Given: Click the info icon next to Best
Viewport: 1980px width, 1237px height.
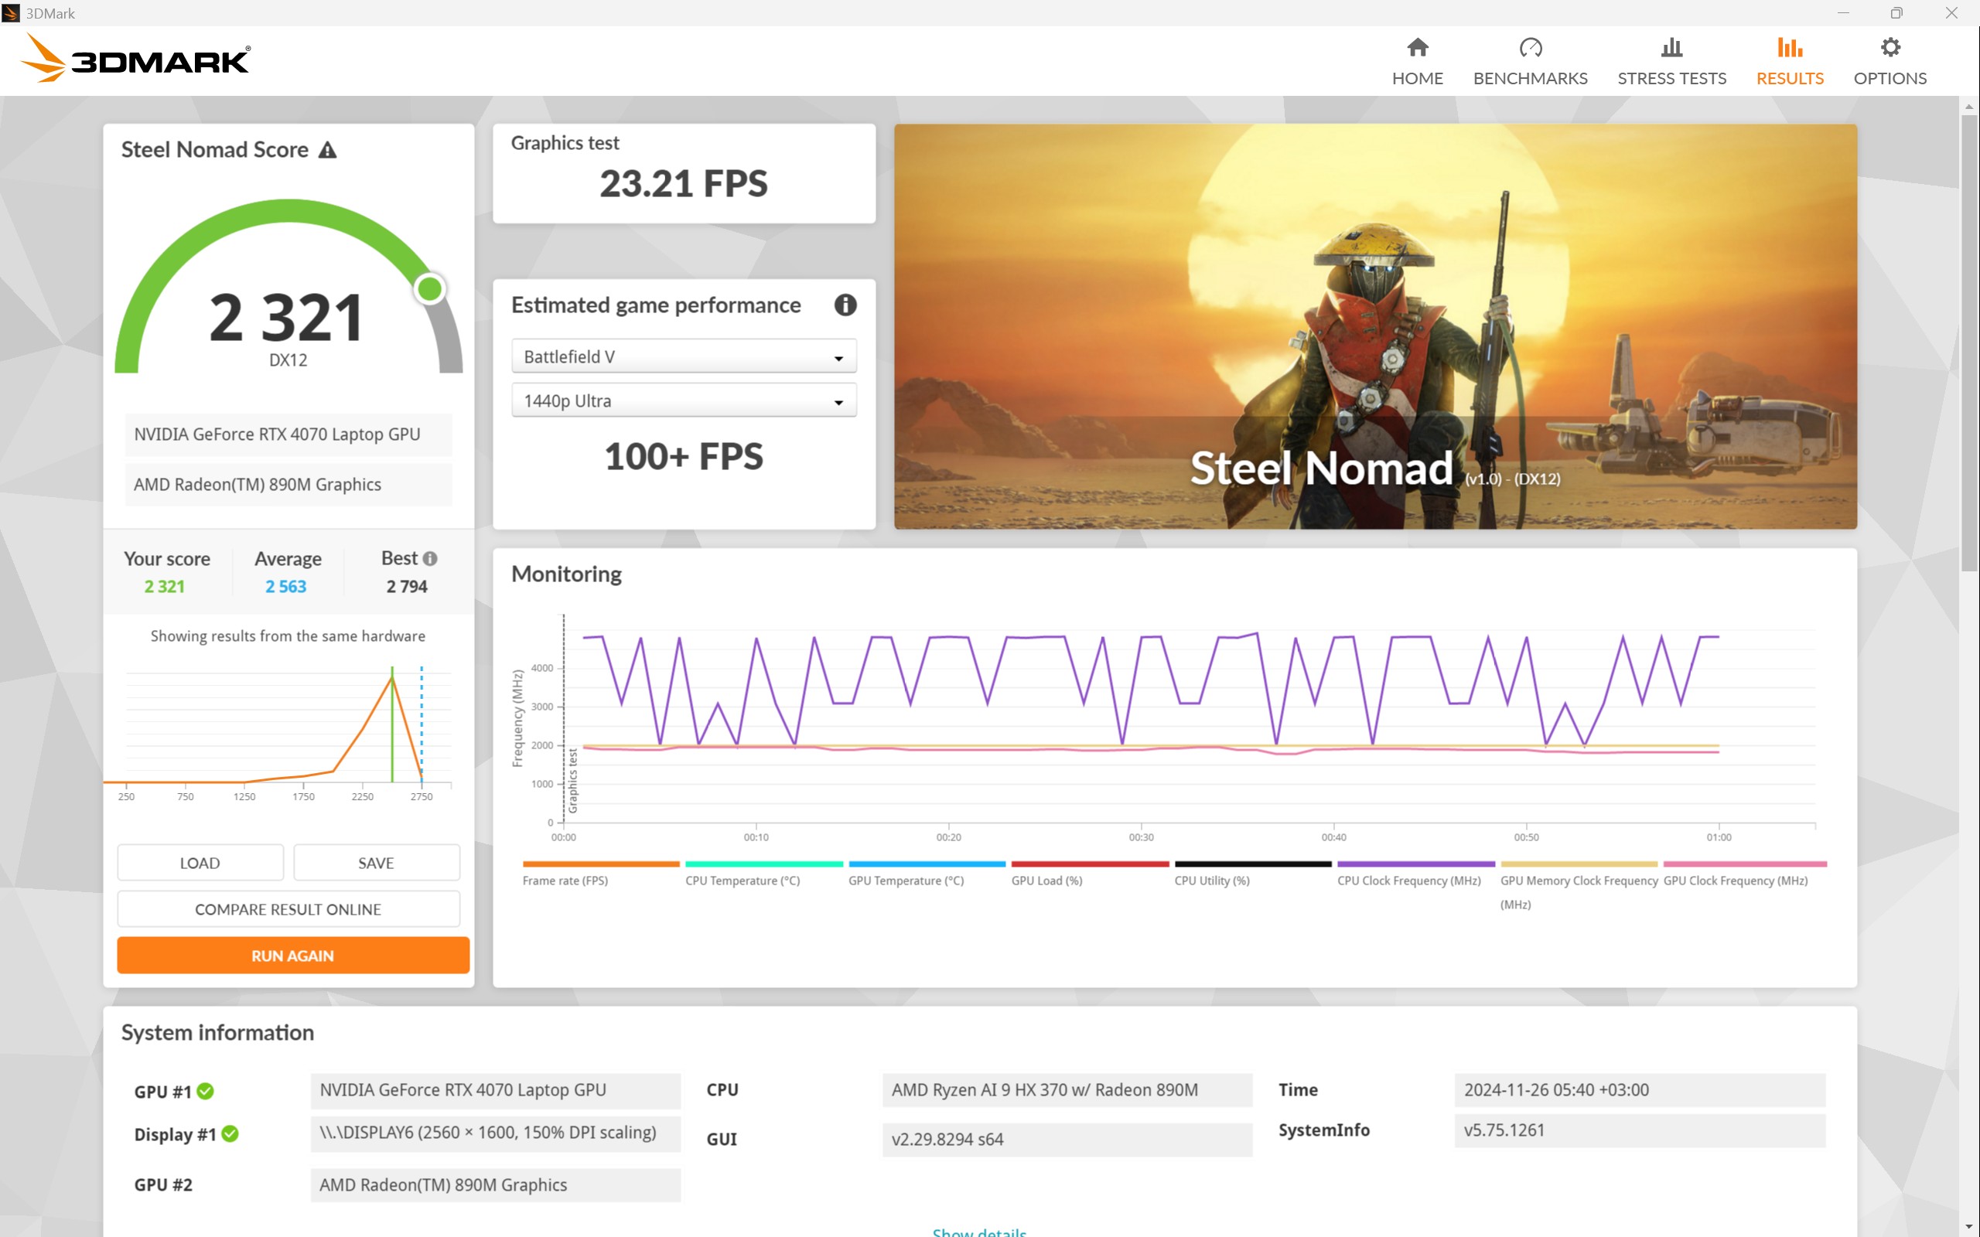Looking at the screenshot, I should click(430, 559).
